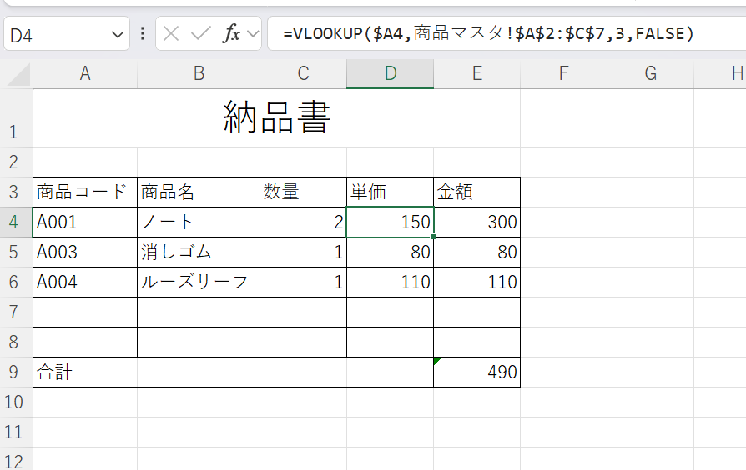Screen dimensions: 746x470
Task: Open Insert Function fx dialog
Action: coord(231,33)
